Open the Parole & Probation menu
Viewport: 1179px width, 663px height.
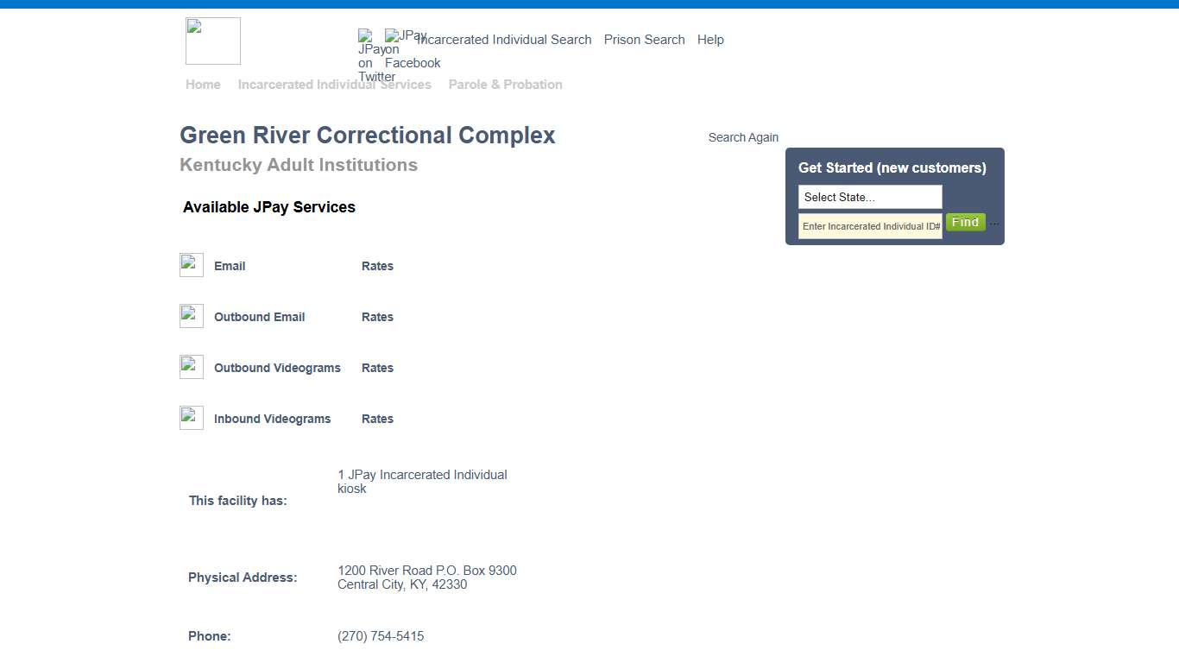coord(505,84)
